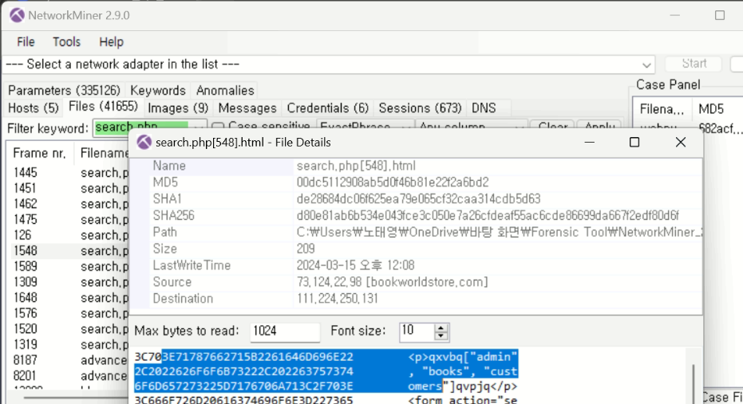Viewport: 743px width, 404px height.
Task: Increase font size with the up arrow
Action: pyautogui.click(x=441, y=328)
